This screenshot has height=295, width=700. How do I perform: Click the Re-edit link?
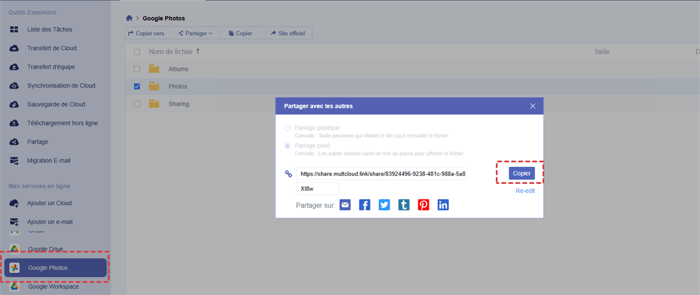[525, 191]
